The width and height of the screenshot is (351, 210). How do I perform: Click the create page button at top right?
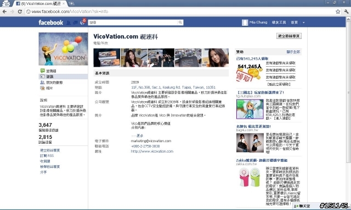tap(289, 36)
